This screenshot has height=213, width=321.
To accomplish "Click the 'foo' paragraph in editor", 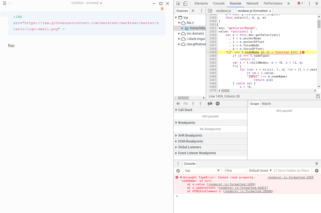I will pyautogui.click(x=11, y=46).
